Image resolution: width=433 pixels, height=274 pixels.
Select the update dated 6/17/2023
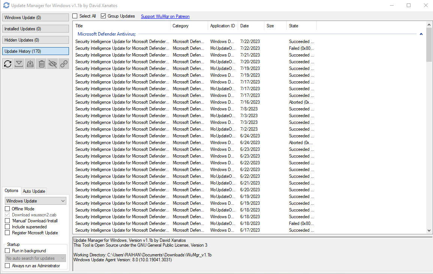[195, 230]
